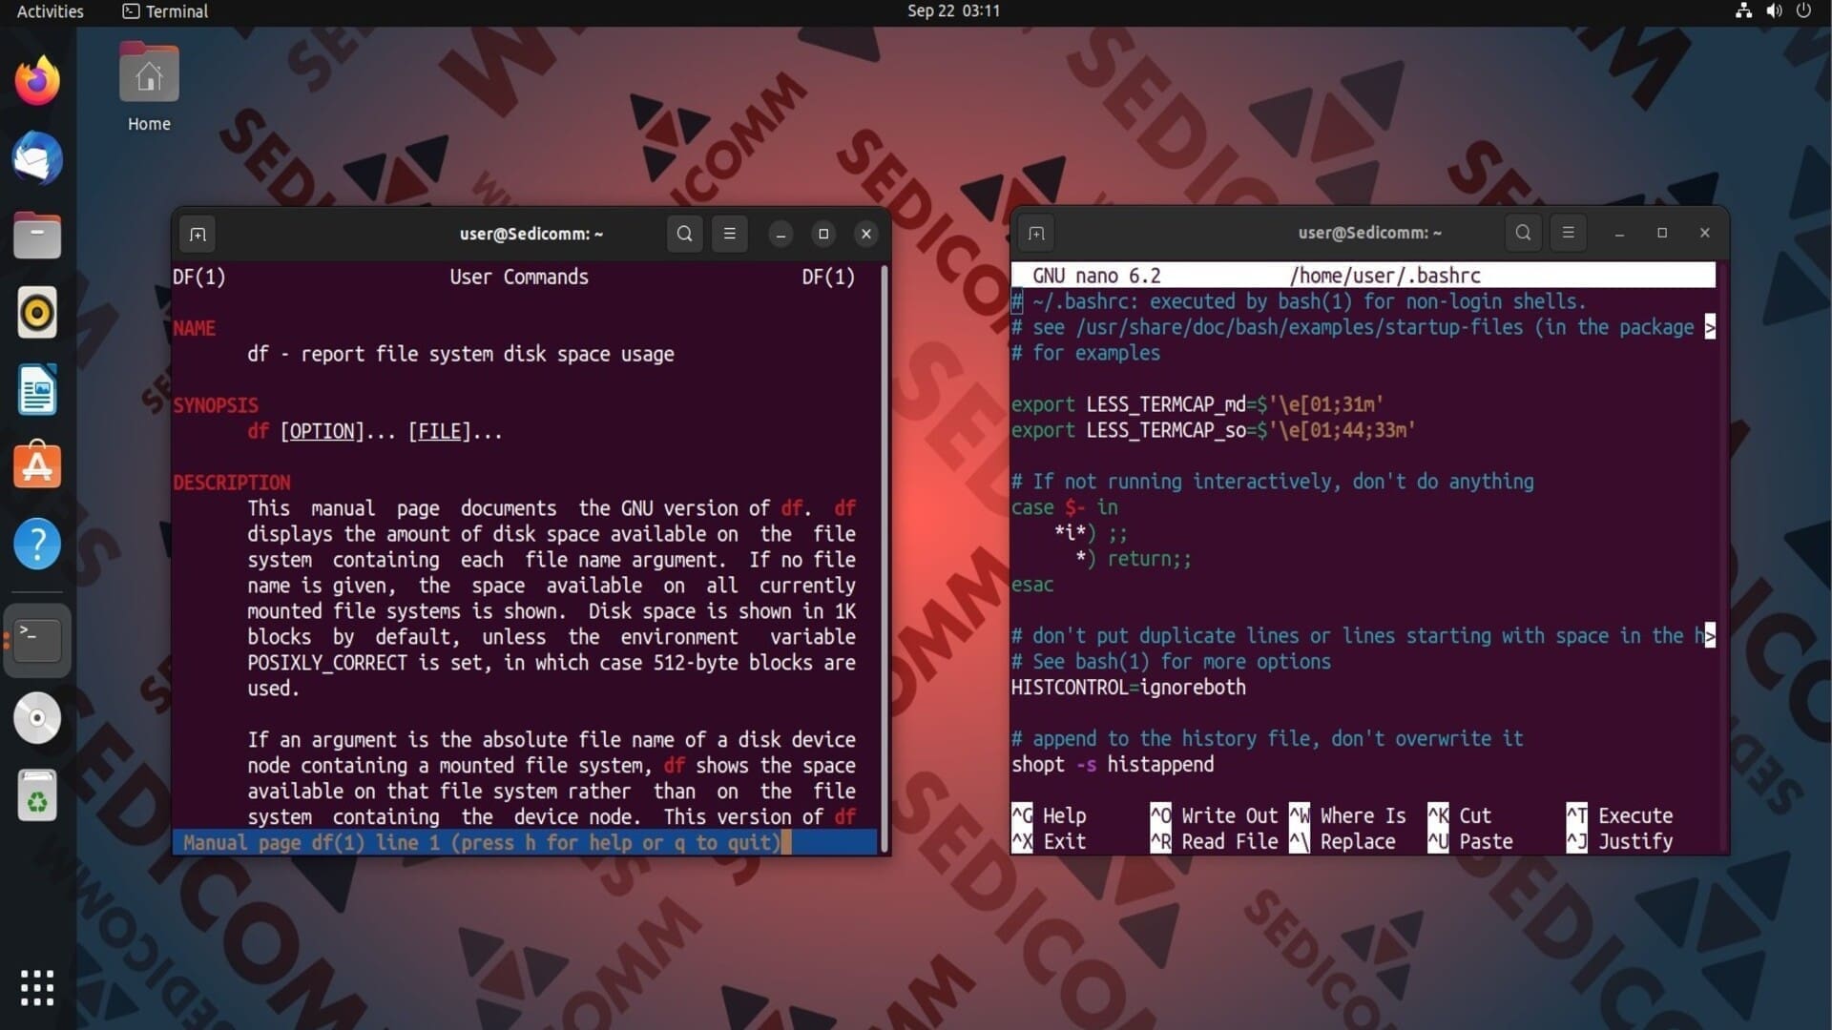Click the ^\ Replace shortcut in nano
1832x1030 pixels.
[x=1343, y=842]
